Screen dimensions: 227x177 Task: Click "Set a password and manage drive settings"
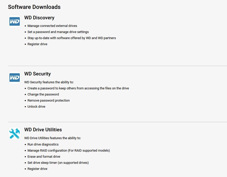58,32
